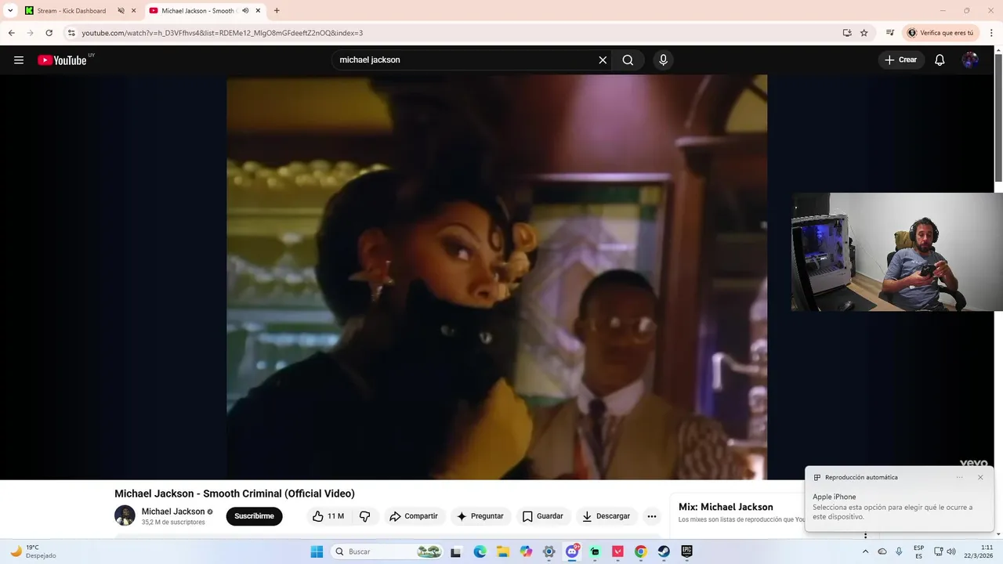Open media controls icon in Chrome toolbar
This screenshot has width=1003, height=564.
pos(890,33)
